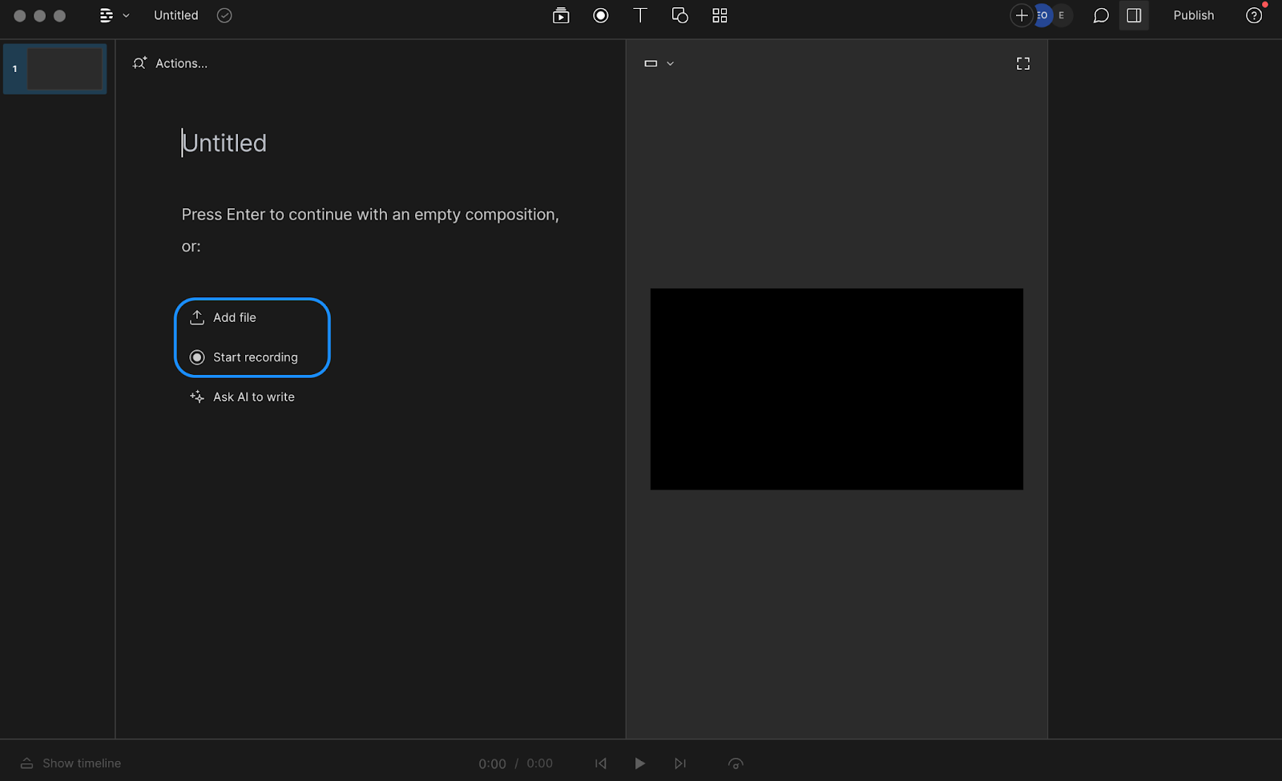1282x781 pixels.
Task: Click the E collaborator avatar
Action: tap(1062, 15)
